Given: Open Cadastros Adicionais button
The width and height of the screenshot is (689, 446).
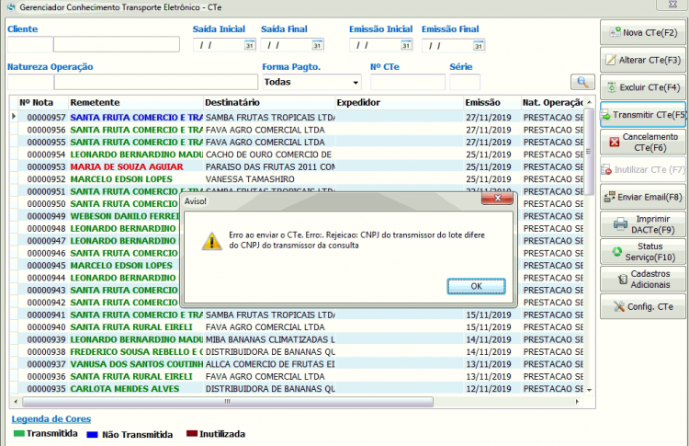Looking at the screenshot, I should [643, 279].
